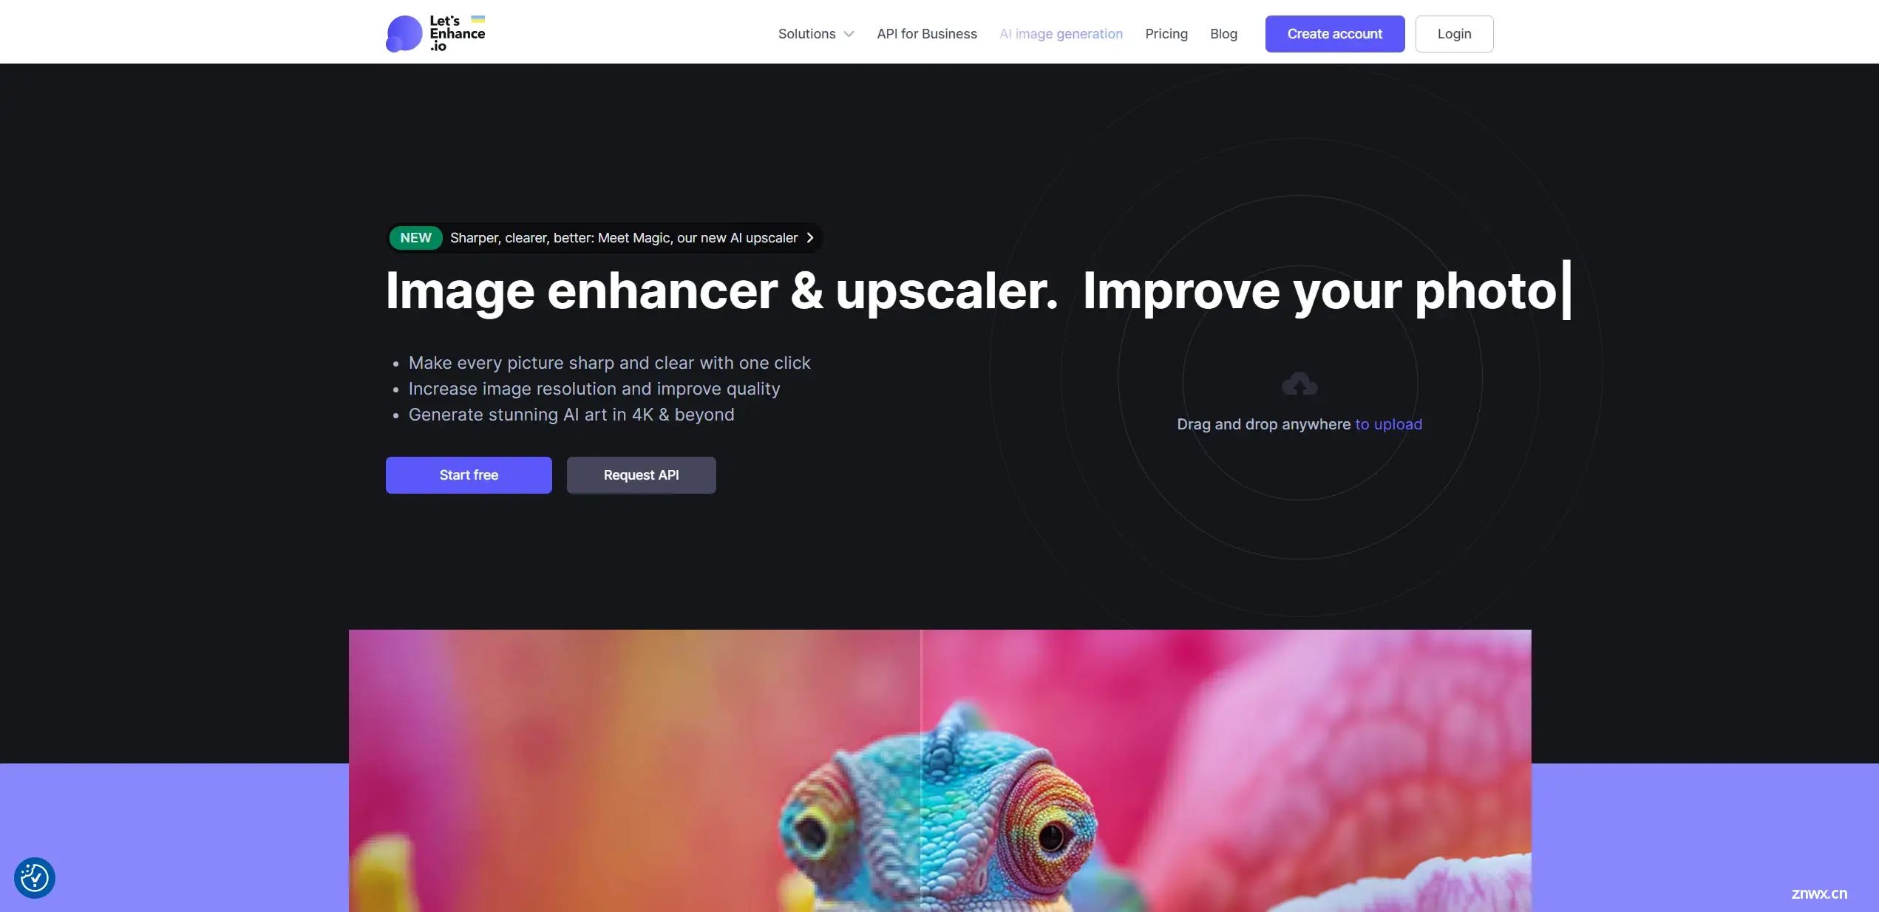Click the Create account call-to-action button

(1335, 33)
